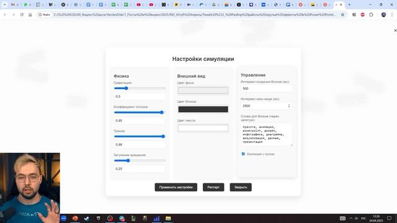Adjust the Гравитация slider

tap(140, 88)
